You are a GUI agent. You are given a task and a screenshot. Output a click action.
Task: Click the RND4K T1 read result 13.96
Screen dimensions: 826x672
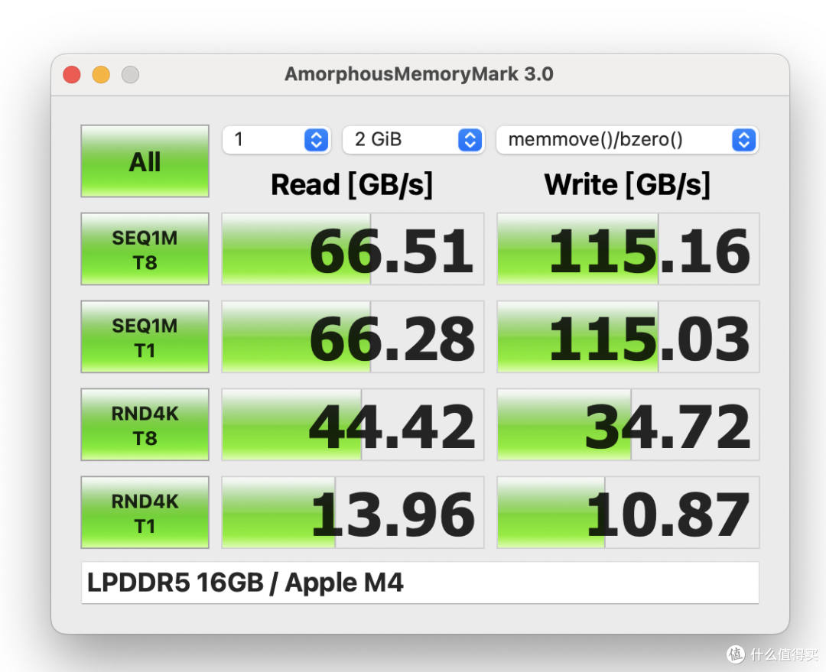(353, 513)
